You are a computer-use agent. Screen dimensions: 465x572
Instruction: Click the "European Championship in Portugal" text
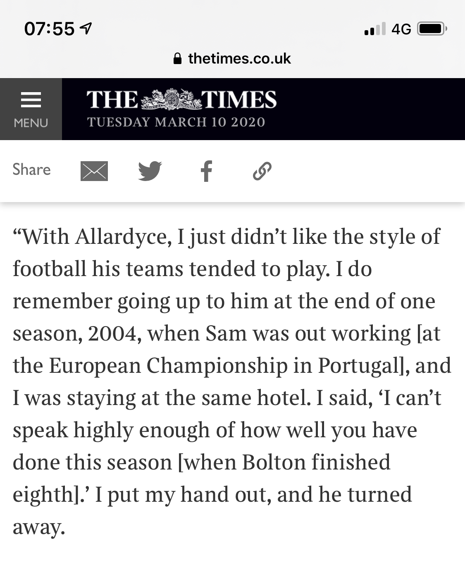coord(224,365)
